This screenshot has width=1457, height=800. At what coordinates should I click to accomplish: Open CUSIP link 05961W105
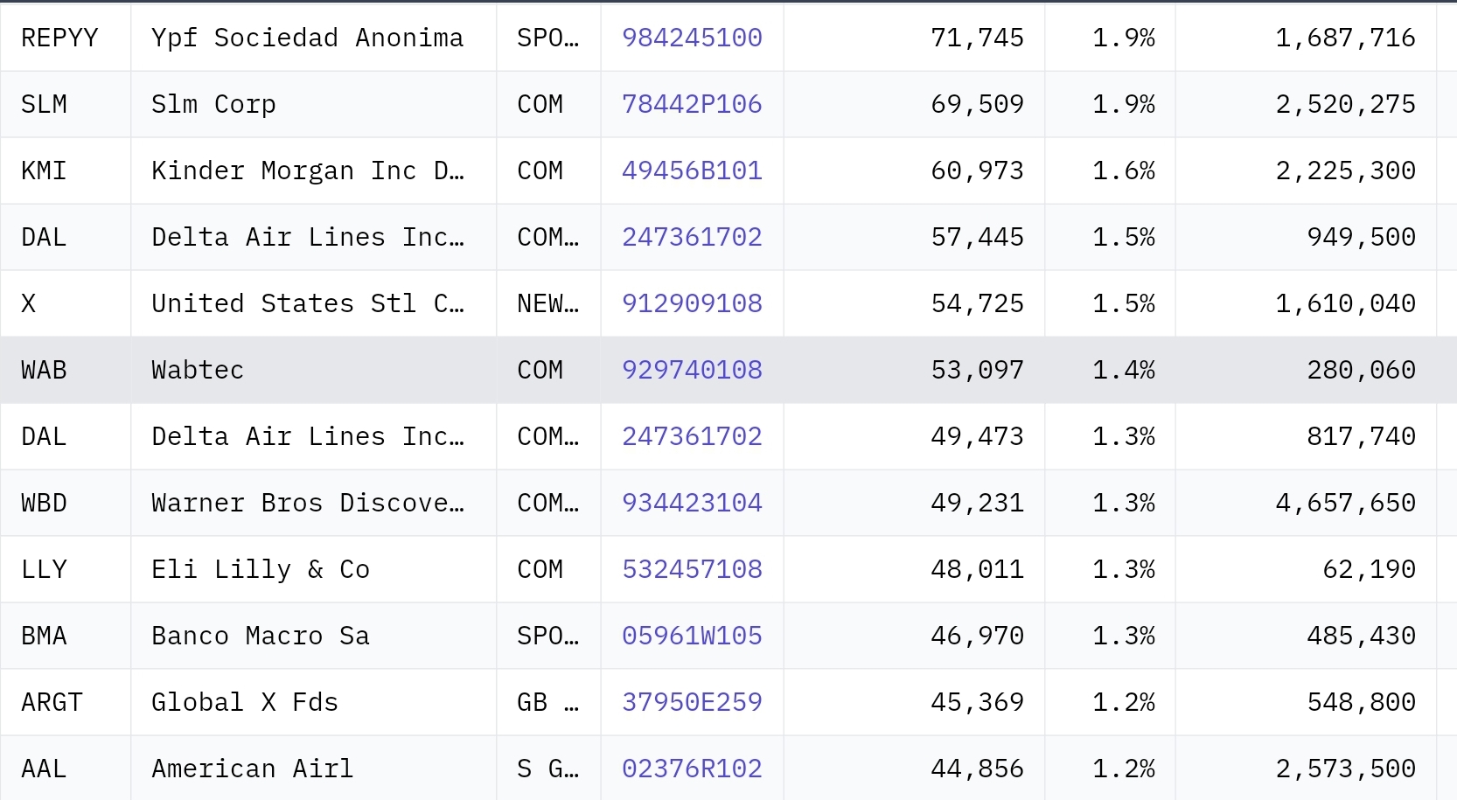click(692, 636)
